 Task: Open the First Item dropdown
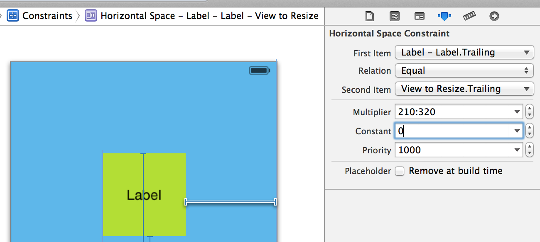[x=464, y=53]
